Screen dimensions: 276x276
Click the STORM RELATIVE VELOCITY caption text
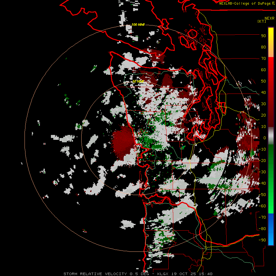(x=95, y=274)
